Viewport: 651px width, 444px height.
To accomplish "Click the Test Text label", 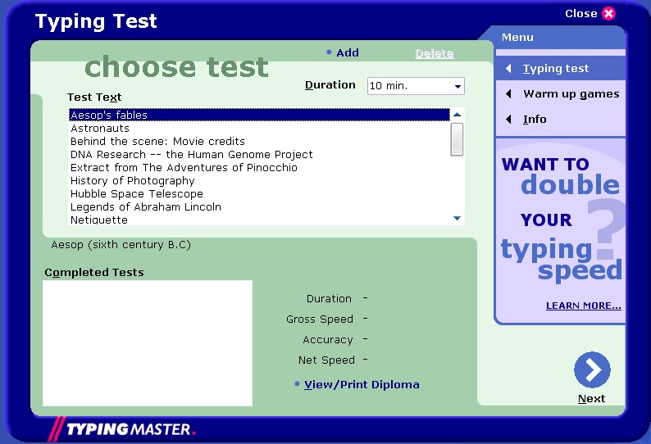I will pos(94,97).
